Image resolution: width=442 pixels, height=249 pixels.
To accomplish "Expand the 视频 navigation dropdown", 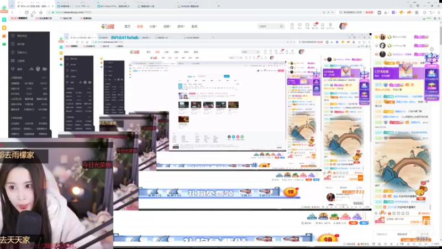I will point(167,26).
